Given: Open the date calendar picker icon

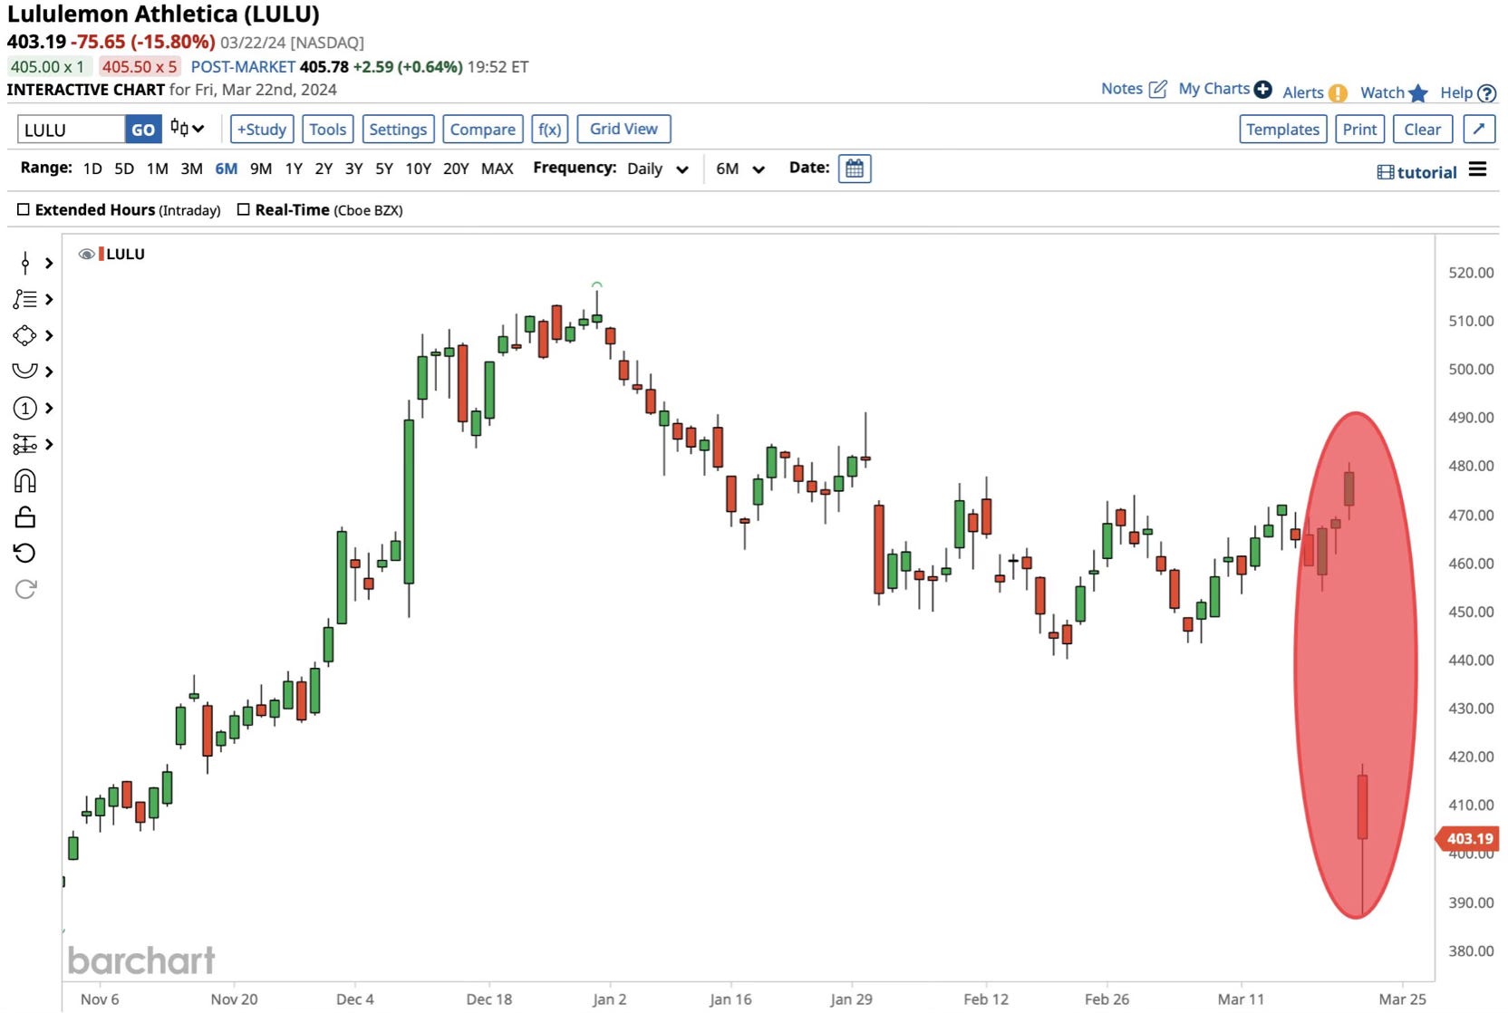Looking at the screenshot, I should [854, 169].
